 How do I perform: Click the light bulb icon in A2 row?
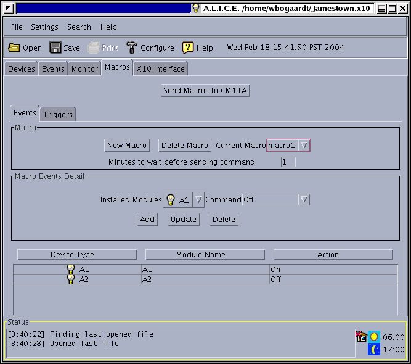(x=71, y=279)
